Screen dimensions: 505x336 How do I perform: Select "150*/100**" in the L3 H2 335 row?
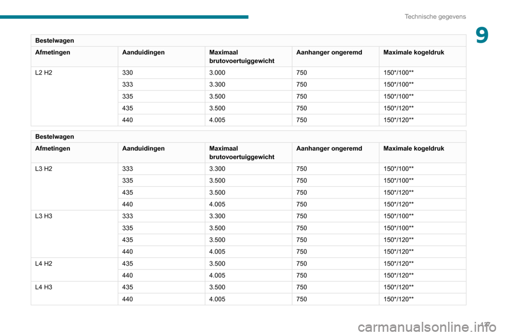click(398, 181)
